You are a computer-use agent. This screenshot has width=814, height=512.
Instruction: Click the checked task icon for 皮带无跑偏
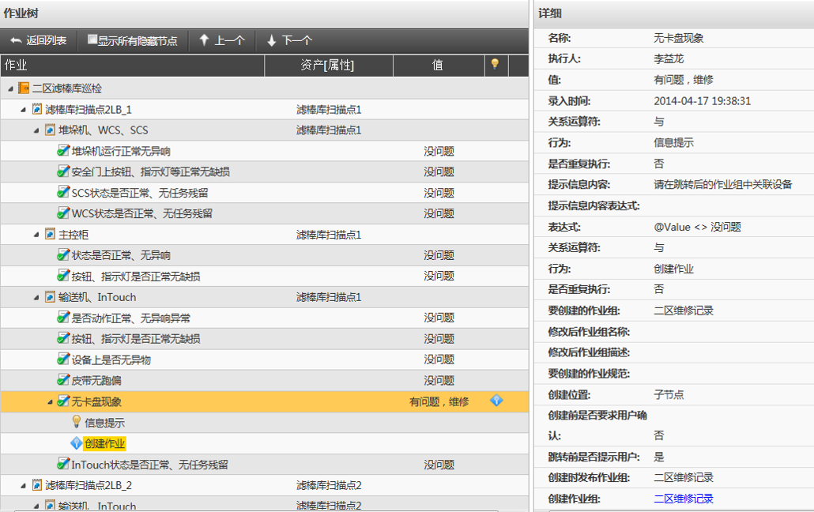[x=63, y=380]
